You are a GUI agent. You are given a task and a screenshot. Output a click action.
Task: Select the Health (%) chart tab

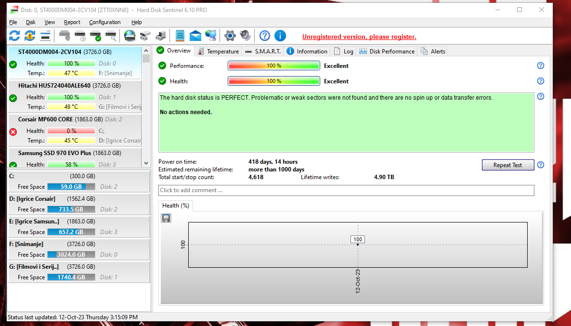pyautogui.click(x=176, y=206)
